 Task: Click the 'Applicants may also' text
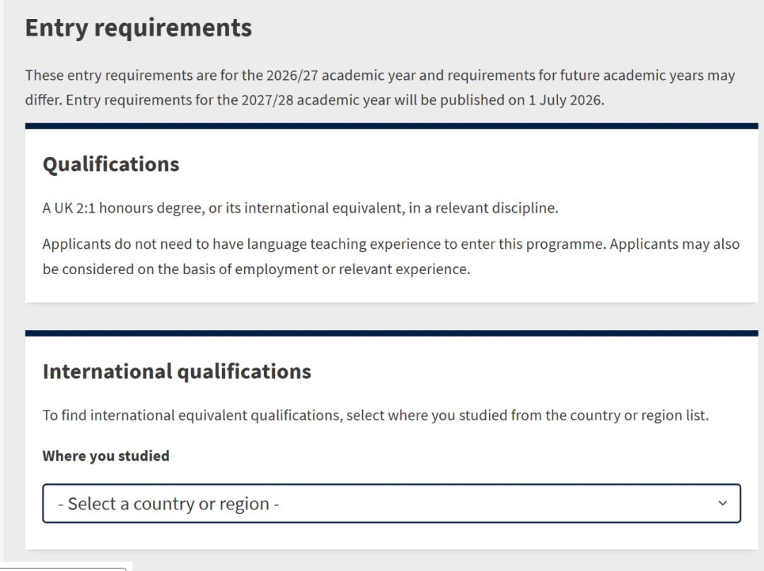(x=674, y=244)
